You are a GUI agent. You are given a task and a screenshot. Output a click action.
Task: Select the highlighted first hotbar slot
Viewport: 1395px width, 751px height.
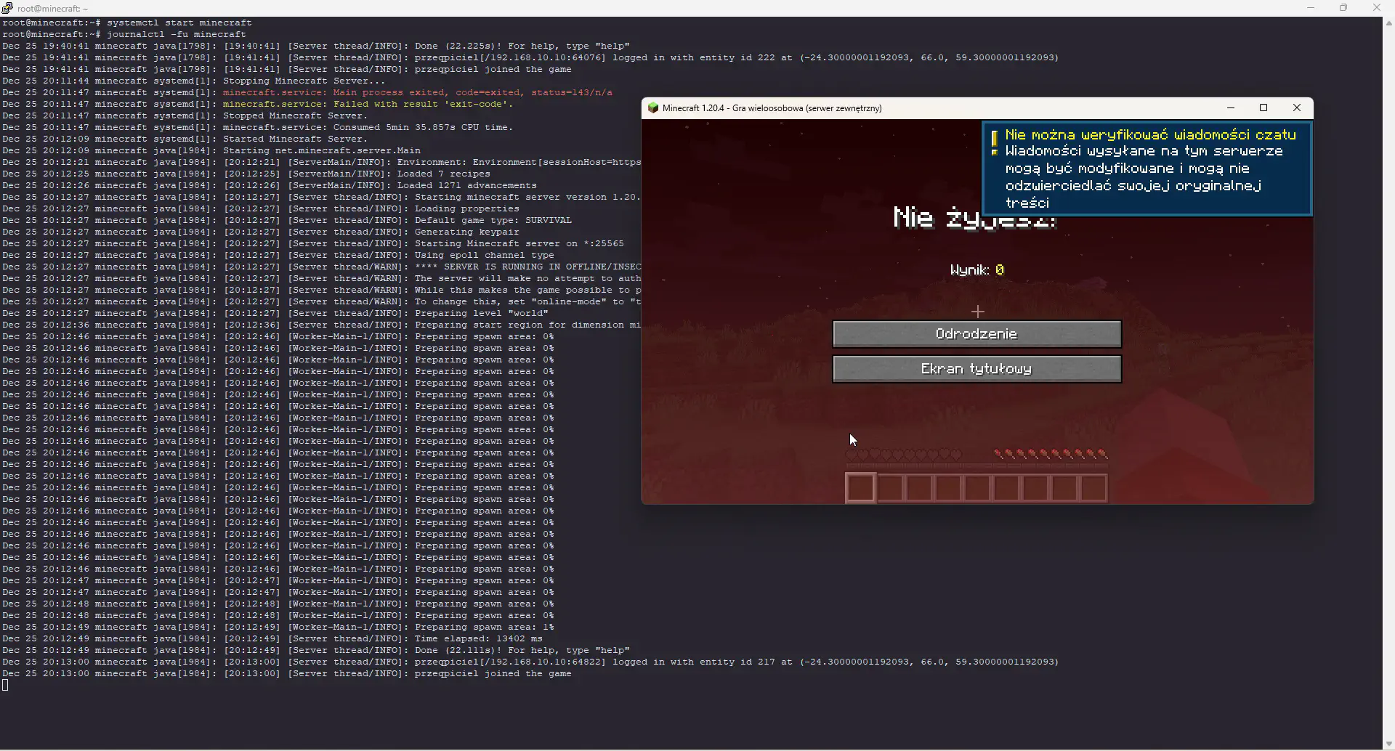(860, 488)
